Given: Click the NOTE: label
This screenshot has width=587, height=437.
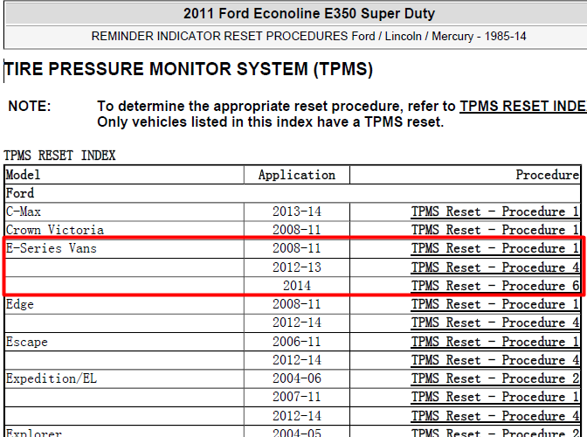Looking at the screenshot, I should click(x=29, y=106).
